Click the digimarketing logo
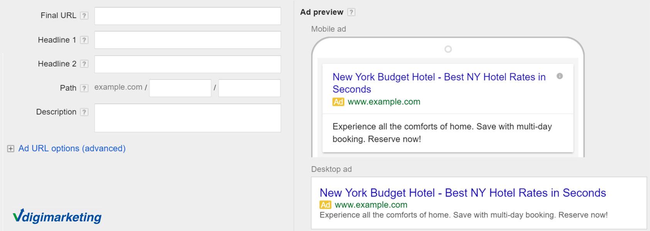650x231 pixels. click(57, 217)
